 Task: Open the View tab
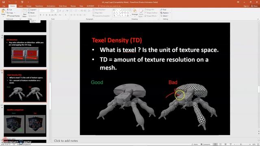(x=81, y=6)
